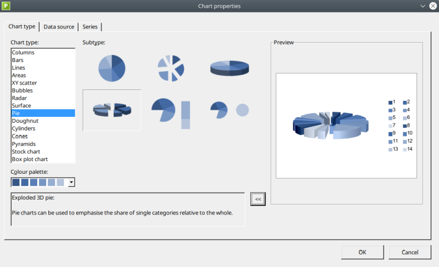Click the darkest blue palette swatch
Image resolution: width=439 pixels, height=267 pixels.
click(16, 183)
